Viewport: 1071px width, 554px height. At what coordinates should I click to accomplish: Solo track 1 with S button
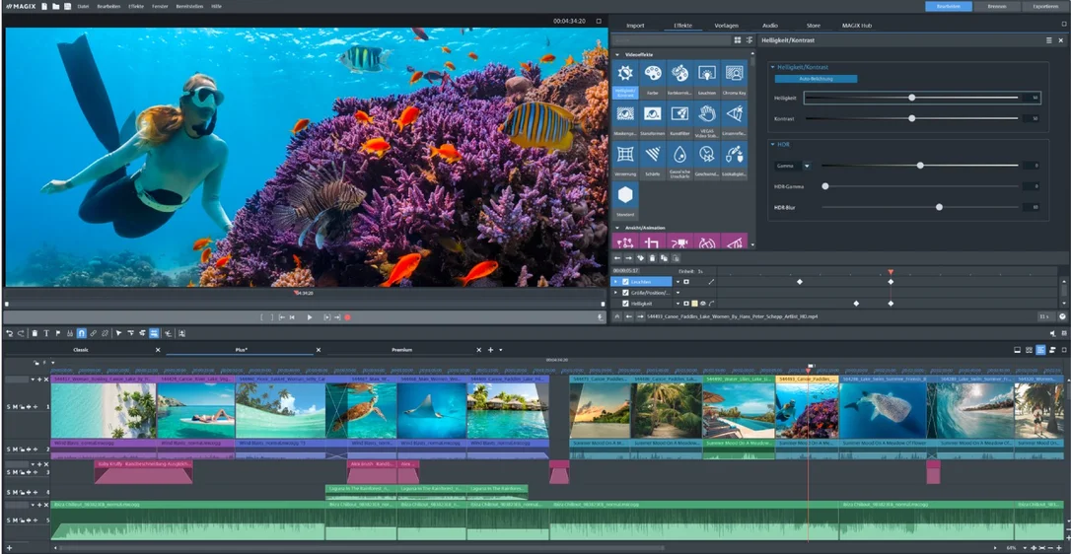pos(8,406)
